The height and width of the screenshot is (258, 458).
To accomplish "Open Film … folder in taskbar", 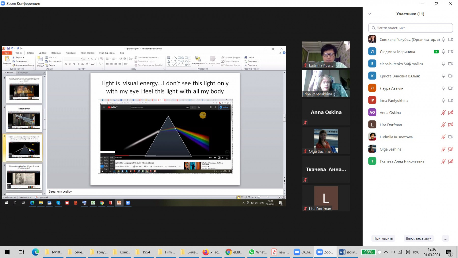I will (166, 252).
